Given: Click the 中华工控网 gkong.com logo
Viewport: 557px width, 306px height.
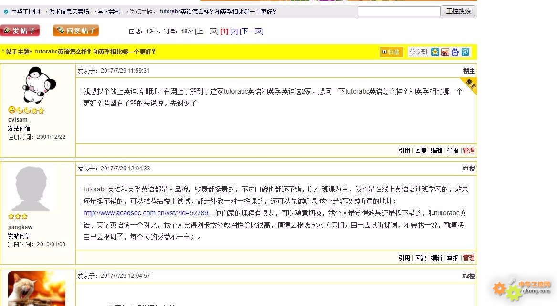Looking at the screenshot, I should tap(522, 290).
